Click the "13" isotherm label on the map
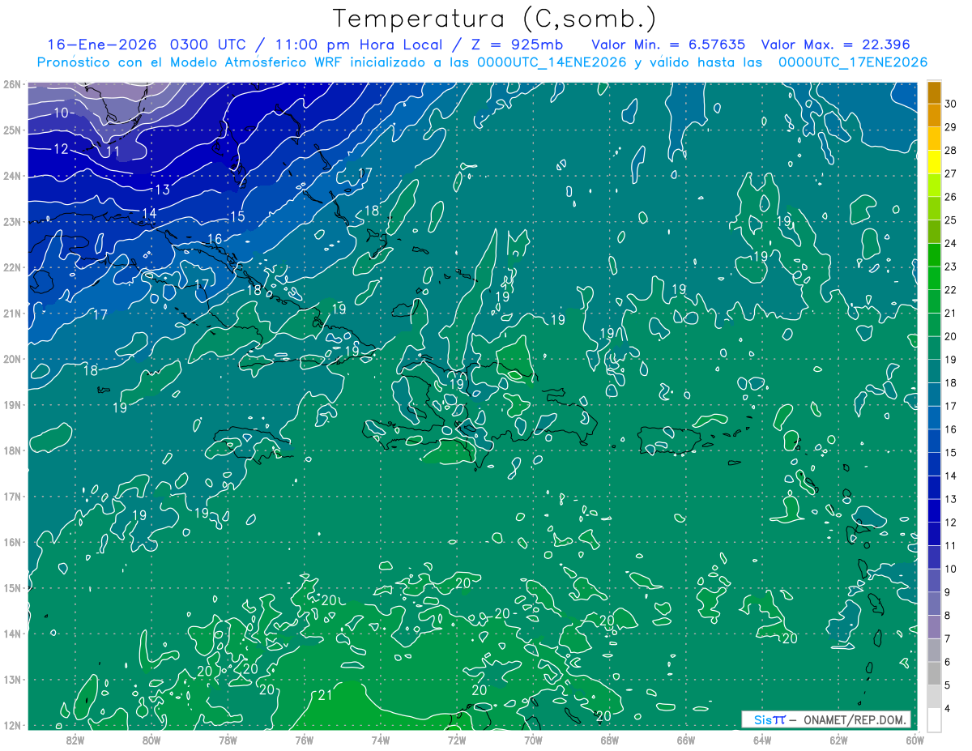The height and width of the screenshot is (751, 972). pos(162,190)
